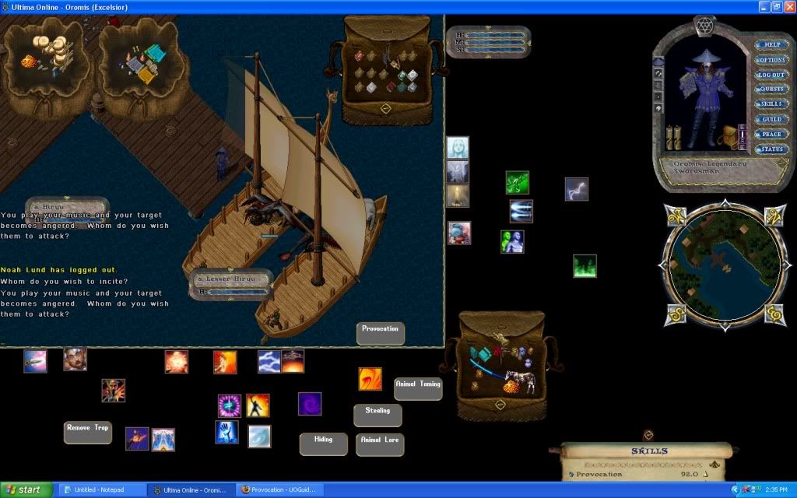
Task: Open SKILLS from the paperdoll
Action: tap(771, 103)
